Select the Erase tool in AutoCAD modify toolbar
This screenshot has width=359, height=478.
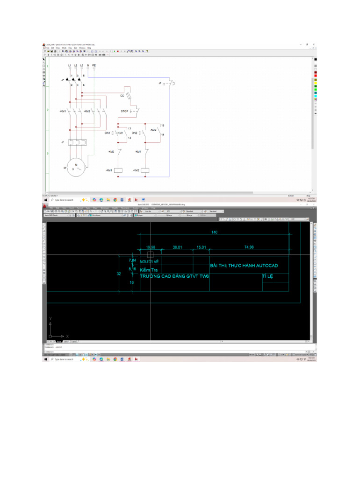pos(316,225)
